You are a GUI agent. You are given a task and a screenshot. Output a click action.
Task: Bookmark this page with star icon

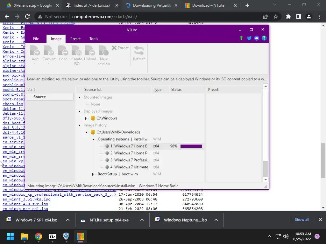point(275,17)
